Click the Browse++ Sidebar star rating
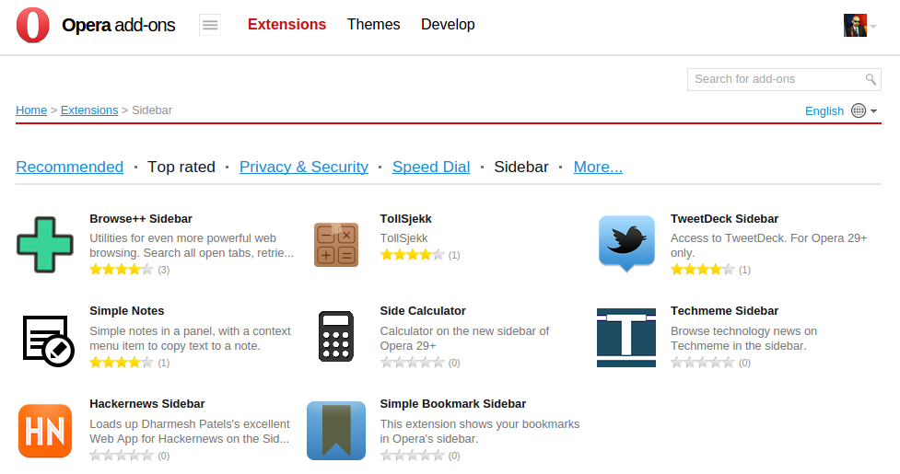 pyautogui.click(x=122, y=270)
